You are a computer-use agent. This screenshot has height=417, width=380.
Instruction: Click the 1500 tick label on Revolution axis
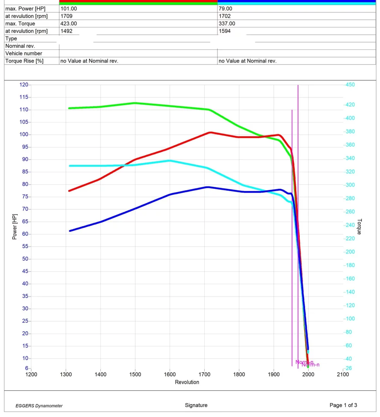[135, 375]
